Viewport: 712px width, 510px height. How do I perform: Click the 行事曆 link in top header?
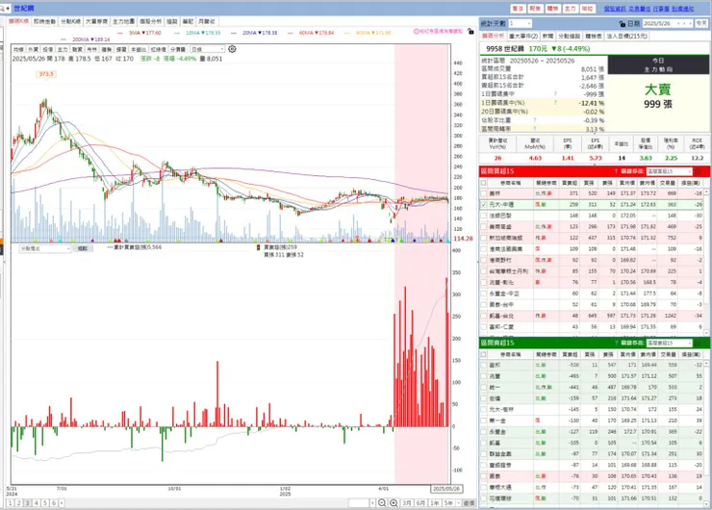[661, 9]
